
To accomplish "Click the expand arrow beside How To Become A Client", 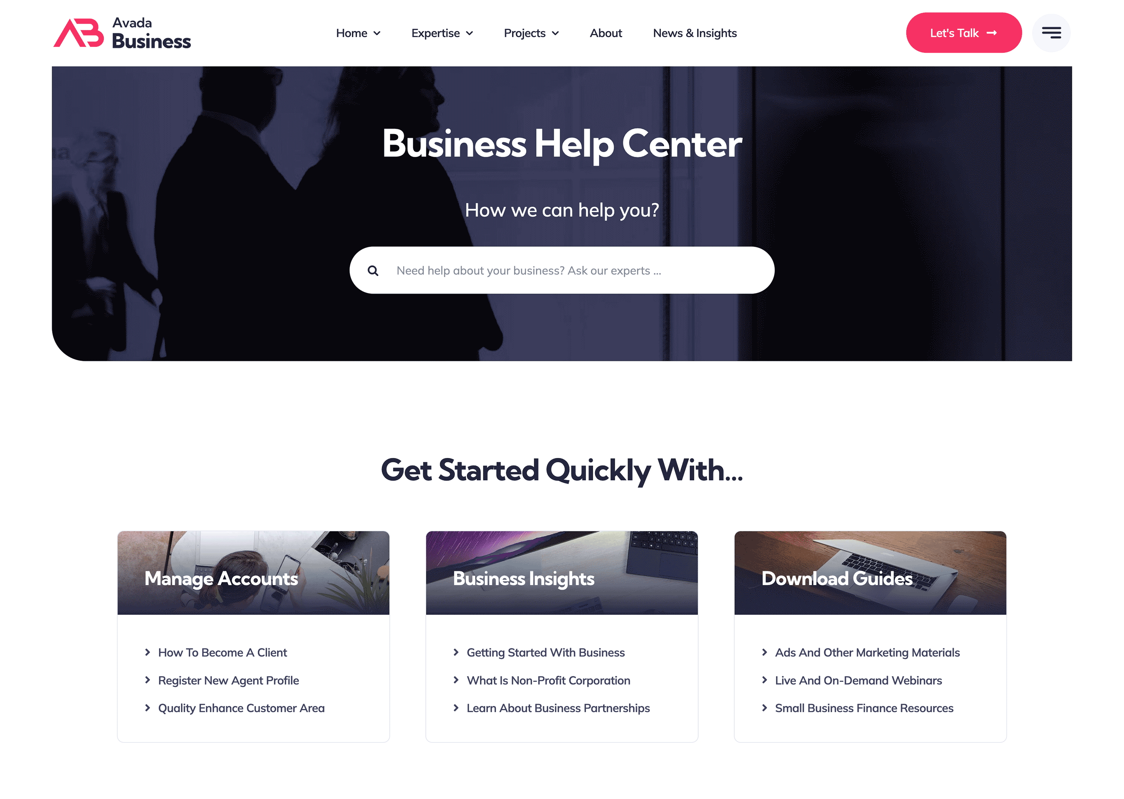I will (149, 652).
